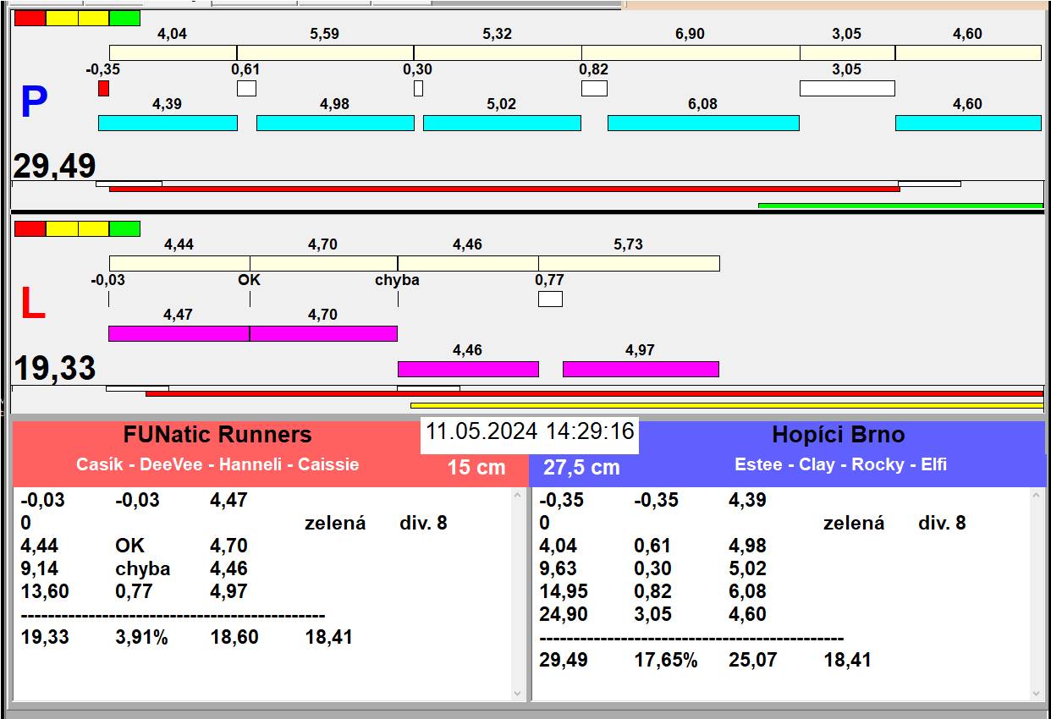Click 14,95 in the Hopíci Brno list
The image size is (1051, 719).
coord(564,591)
